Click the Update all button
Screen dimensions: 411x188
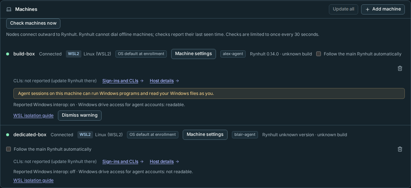[343, 9]
